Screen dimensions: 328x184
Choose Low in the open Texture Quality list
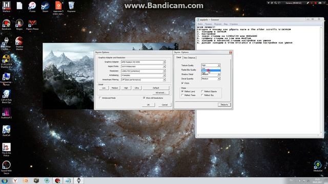click(211, 68)
